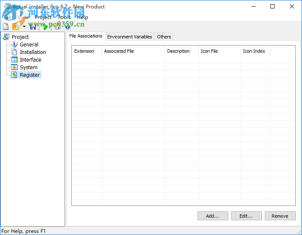Click the Description column header
302x235 pixels.
click(x=182, y=51)
